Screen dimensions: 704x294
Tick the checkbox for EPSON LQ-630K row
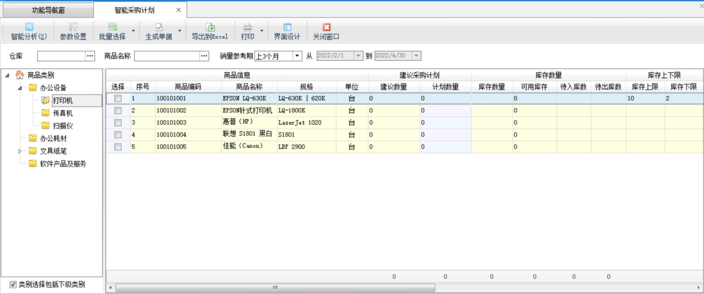118,99
